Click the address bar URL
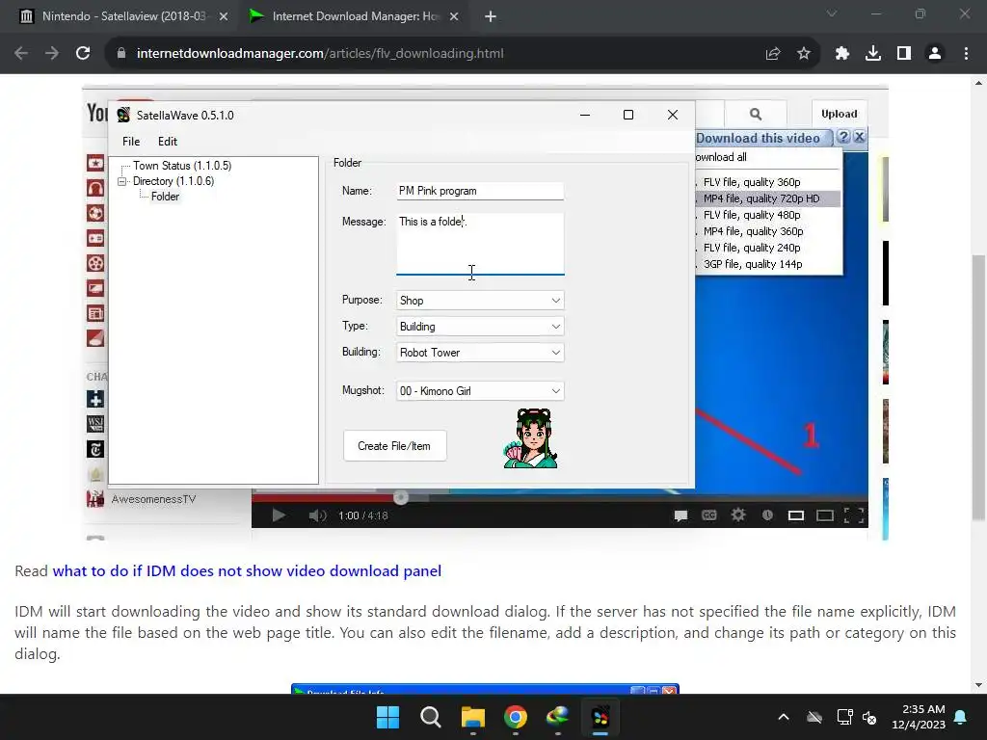987x740 pixels. (x=320, y=54)
